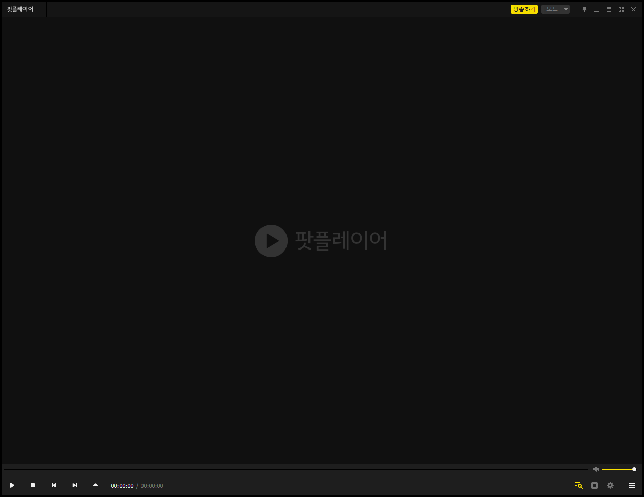
Task: Pin PotPlayer always on top
Action: pos(584,9)
